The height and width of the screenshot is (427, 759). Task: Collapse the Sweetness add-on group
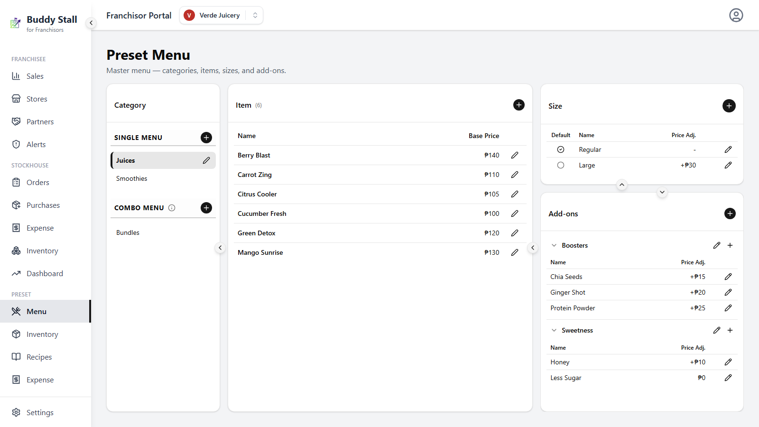[554, 330]
